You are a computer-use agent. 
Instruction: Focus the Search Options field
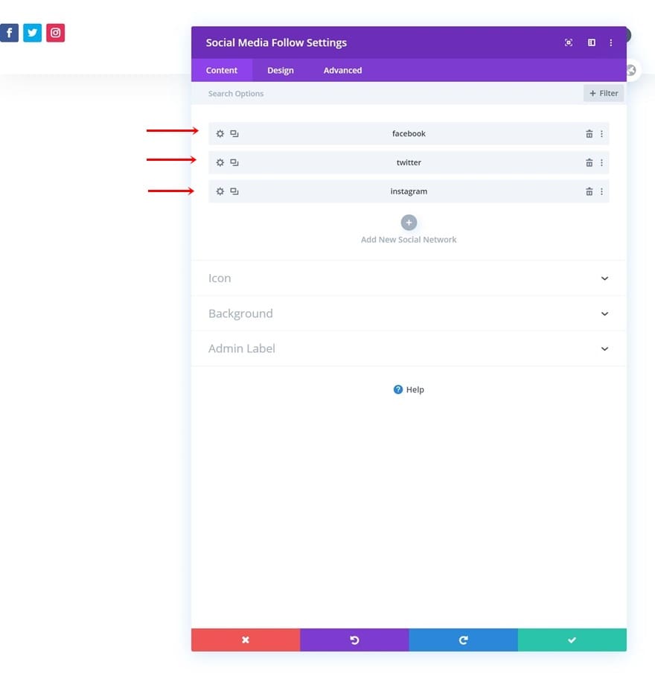point(389,93)
